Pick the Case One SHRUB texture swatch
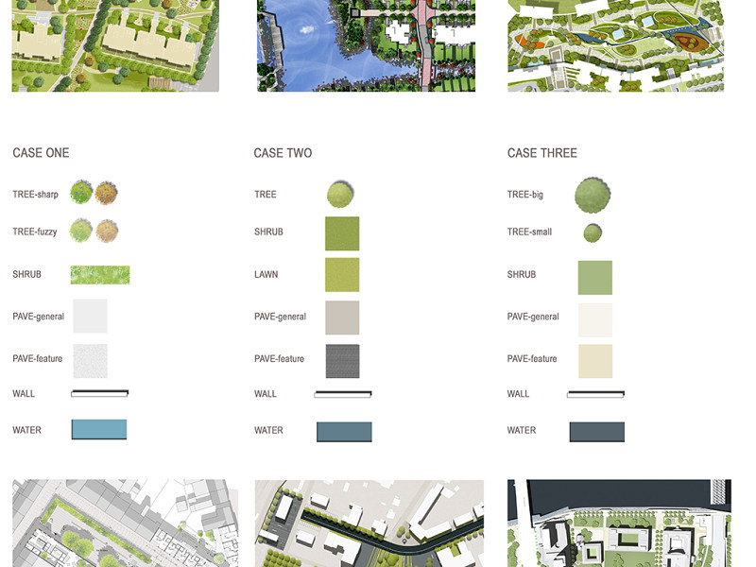The height and width of the screenshot is (567, 756). pos(100,275)
